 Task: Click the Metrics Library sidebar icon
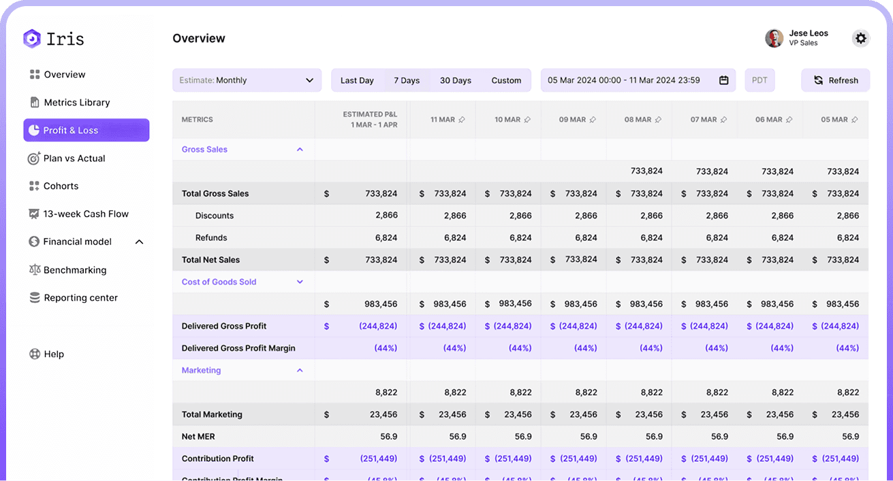pos(35,103)
